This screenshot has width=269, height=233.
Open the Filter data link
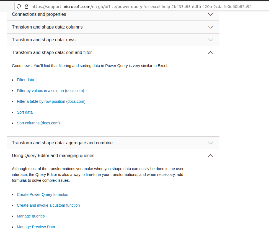point(25,80)
